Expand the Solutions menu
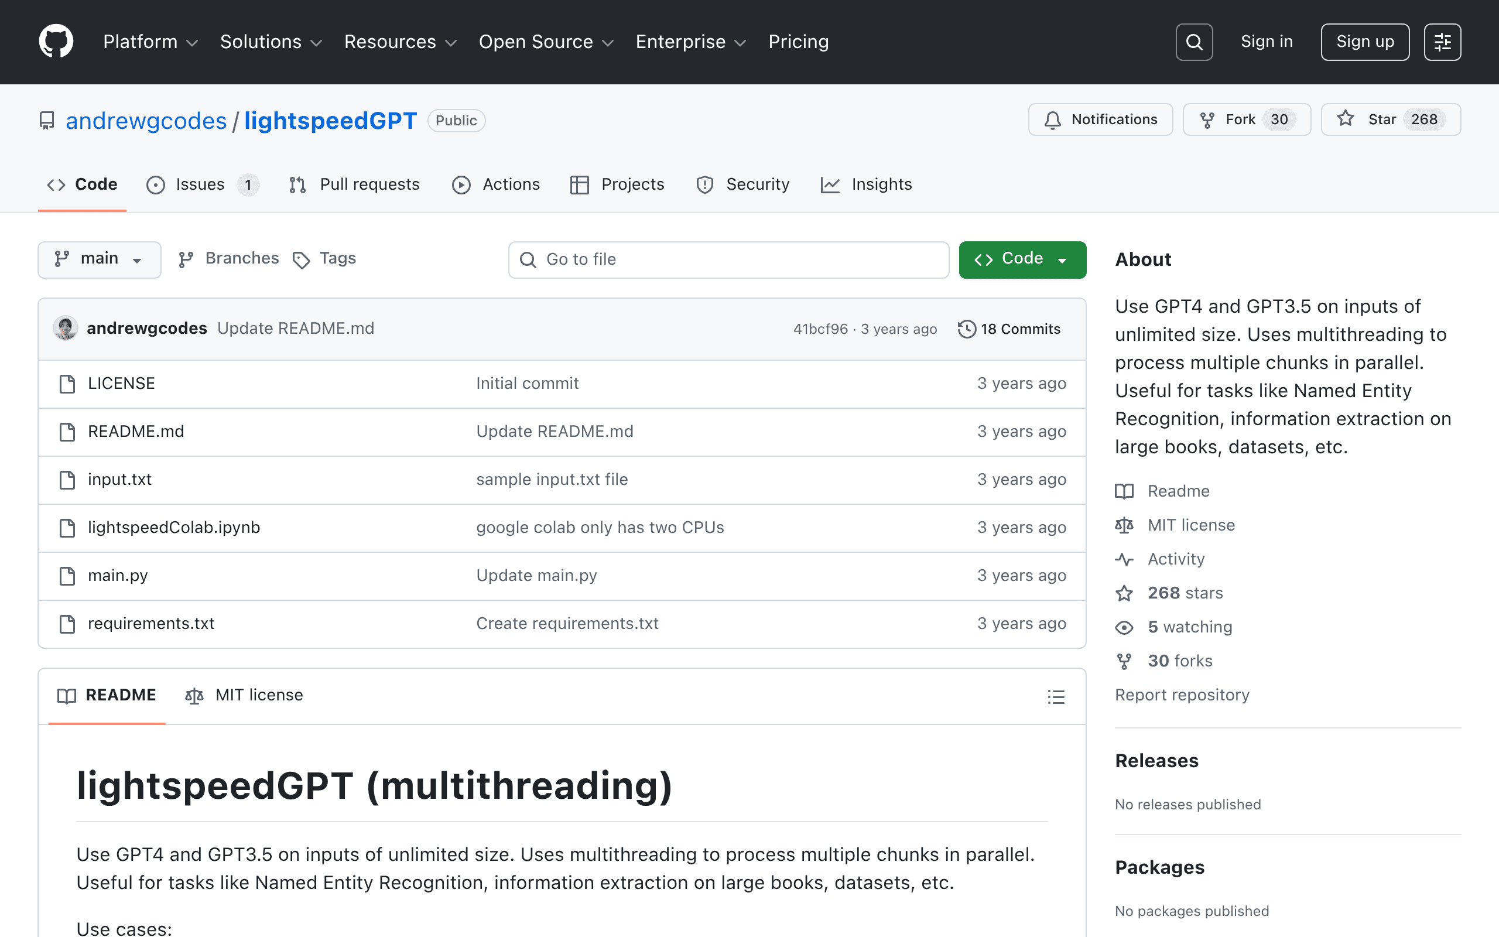 coord(271,42)
